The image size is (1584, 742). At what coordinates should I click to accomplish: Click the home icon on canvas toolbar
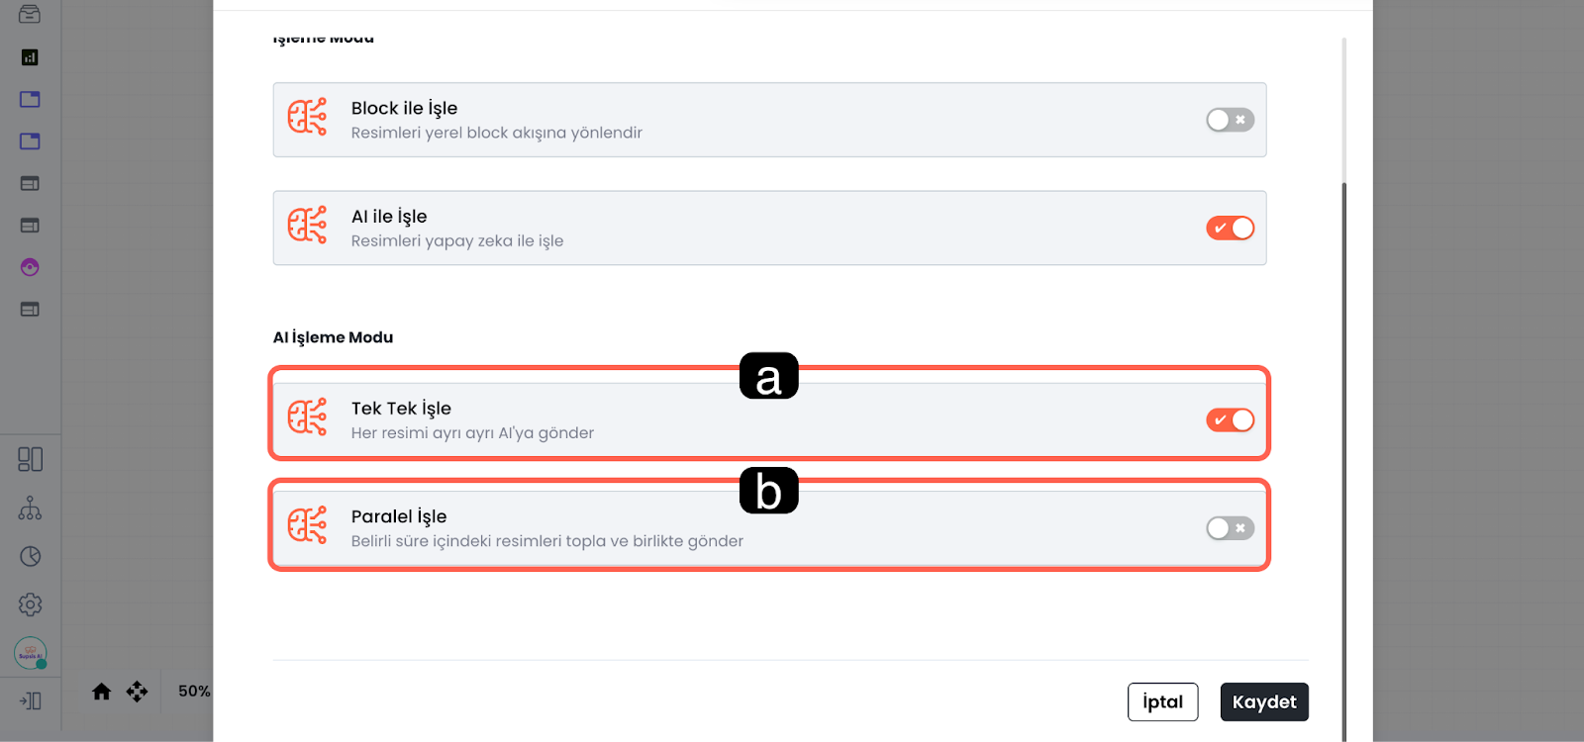[102, 692]
